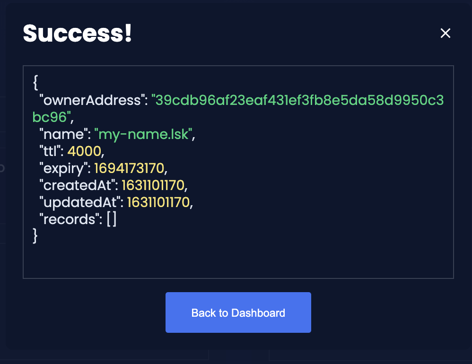The image size is (472, 364).
Task: Click the green owner address hash beginning 39cdb96
Action: [x=297, y=100]
